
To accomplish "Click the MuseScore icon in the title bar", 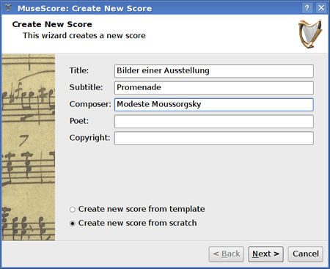I will click(8, 8).
